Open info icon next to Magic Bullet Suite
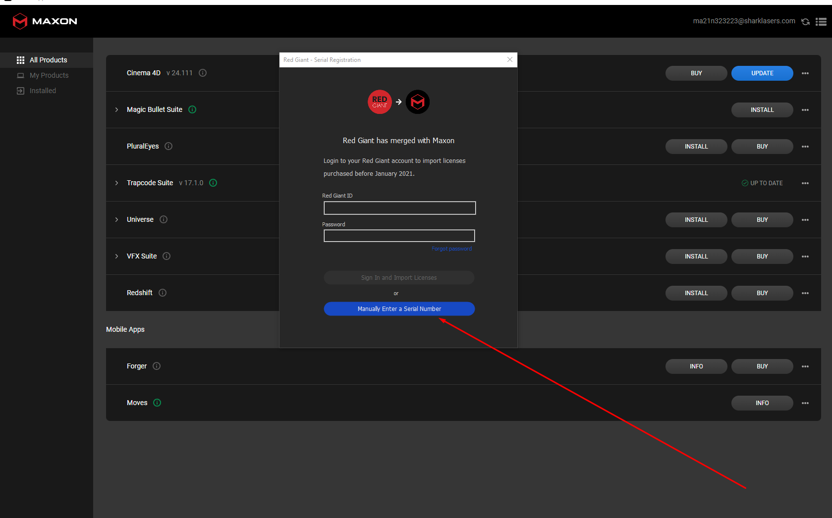The width and height of the screenshot is (832, 518). tap(192, 109)
